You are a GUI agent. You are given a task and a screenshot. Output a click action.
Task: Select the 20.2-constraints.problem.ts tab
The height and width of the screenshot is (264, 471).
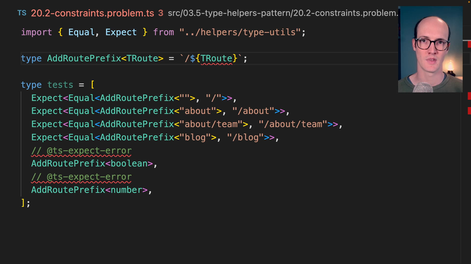92,13
